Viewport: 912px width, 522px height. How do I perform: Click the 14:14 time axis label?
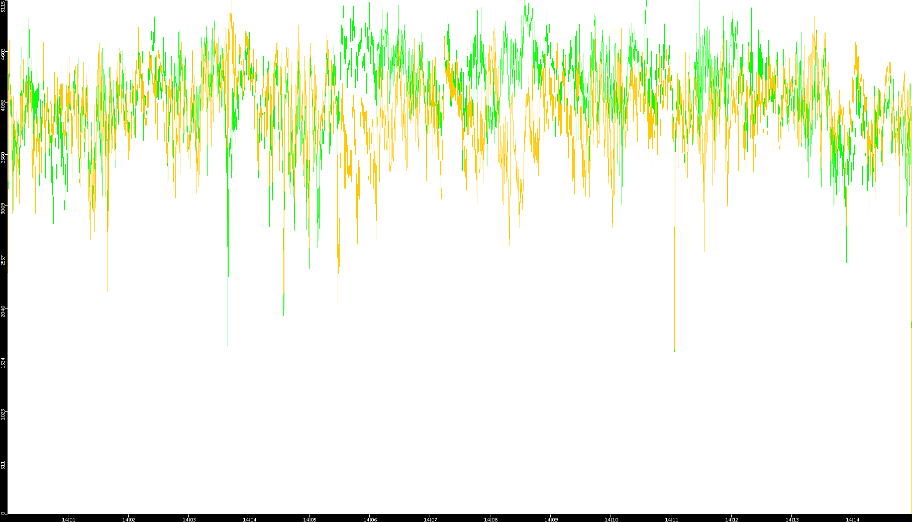pos(853,519)
